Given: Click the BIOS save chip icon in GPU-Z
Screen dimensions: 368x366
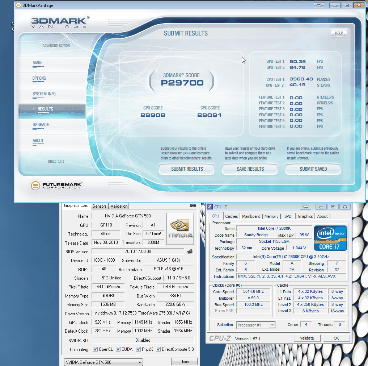Looking at the screenshot, I should click(190, 251).
